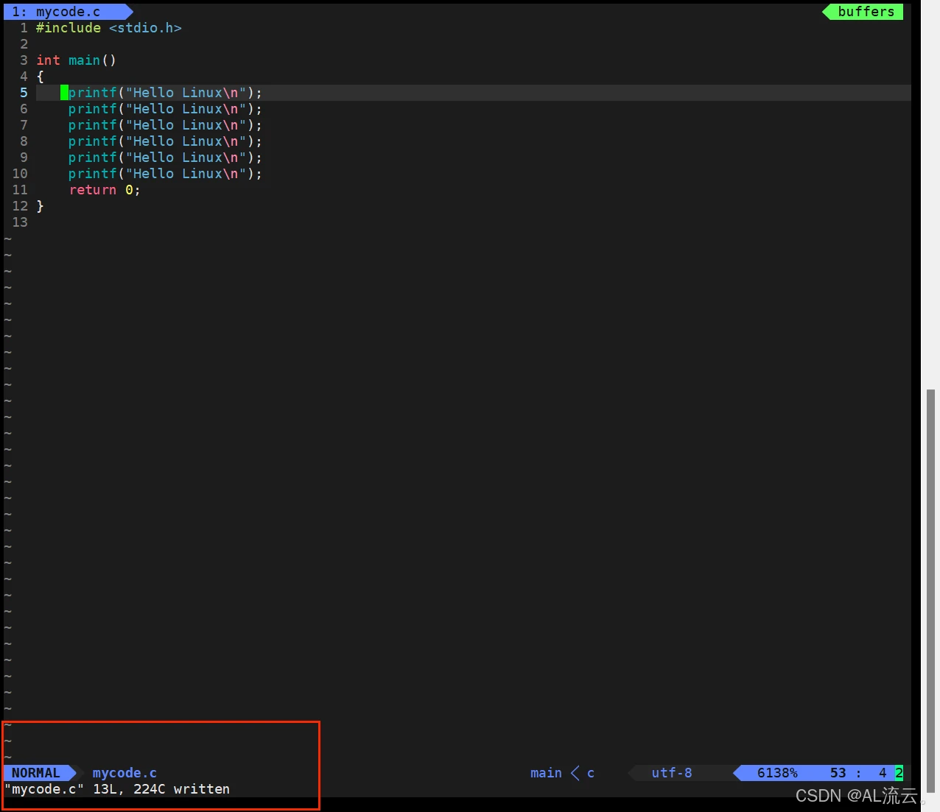Click the #include <stdio.h> line
The image size is (940, 812).
tap(109, 28)
